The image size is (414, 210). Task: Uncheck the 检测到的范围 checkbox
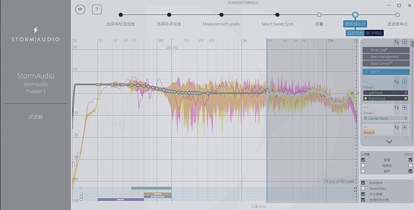pyautogui.click(x=363, y=200)
